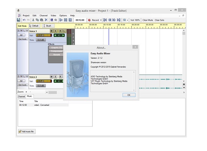Image resolution: width=207 pixels, height=151 pixels.
Task: Select the Brush edit mode
Action: 48,26
